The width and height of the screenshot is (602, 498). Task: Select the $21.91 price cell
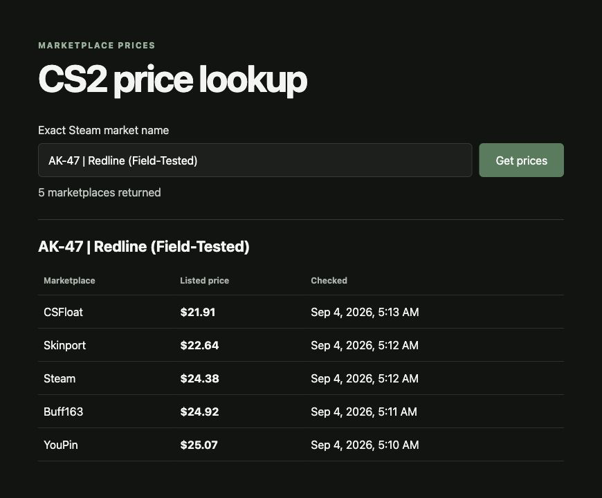coord(198,312)
